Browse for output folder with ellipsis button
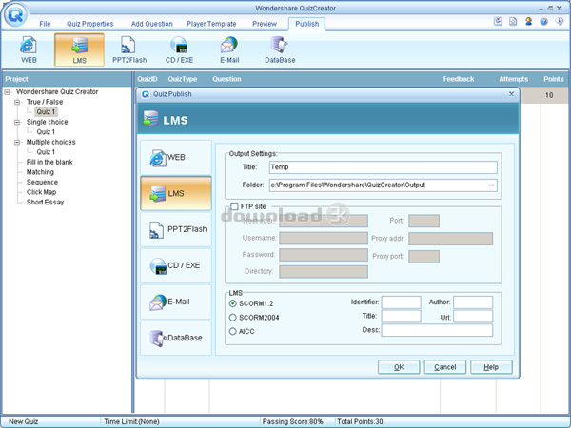The height and width of the screenshot is (428, 571). tap(491, 185)
